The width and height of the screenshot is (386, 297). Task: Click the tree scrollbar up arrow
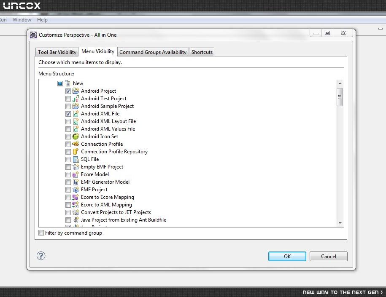pyautogui.click(x=340, y=83)
